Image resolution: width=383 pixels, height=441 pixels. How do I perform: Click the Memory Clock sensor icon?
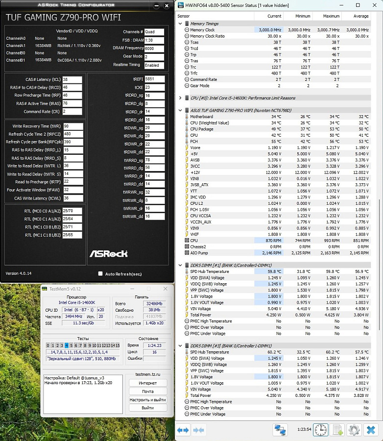(x=187, y=30)
